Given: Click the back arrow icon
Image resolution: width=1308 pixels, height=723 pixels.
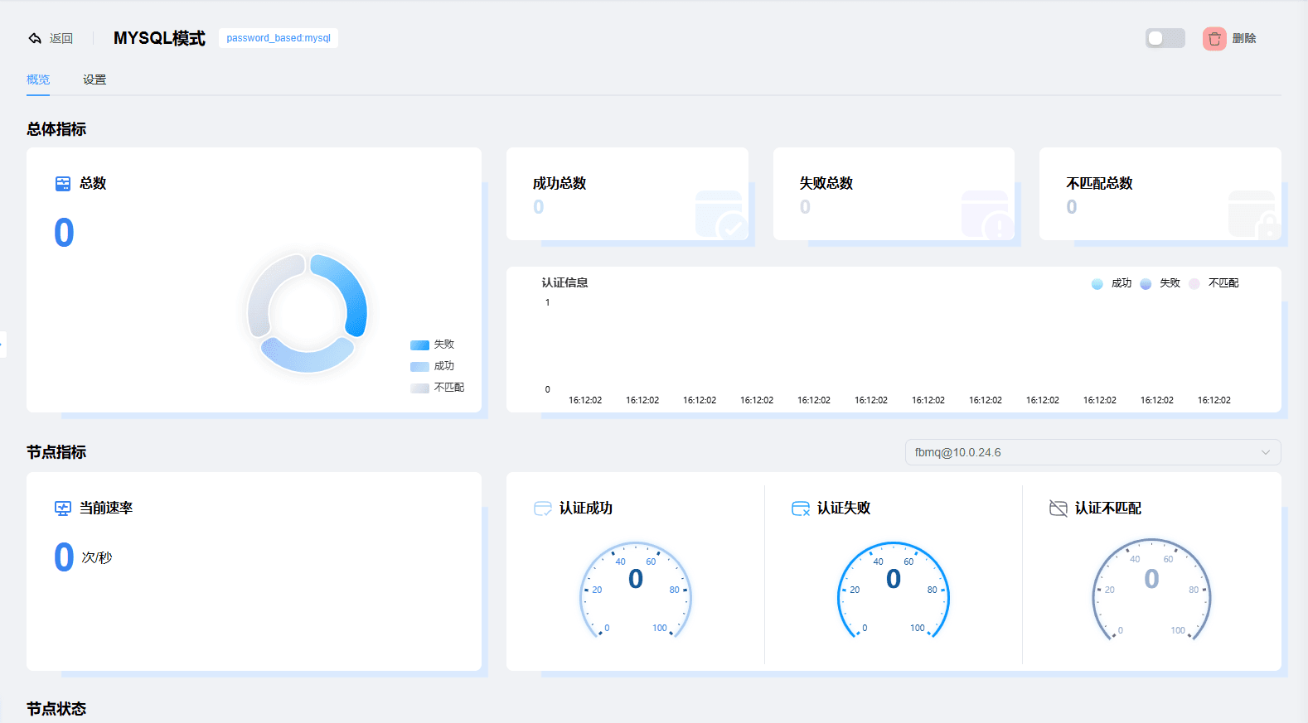Looking at the screenshot, I should click(x=35, y=38).
